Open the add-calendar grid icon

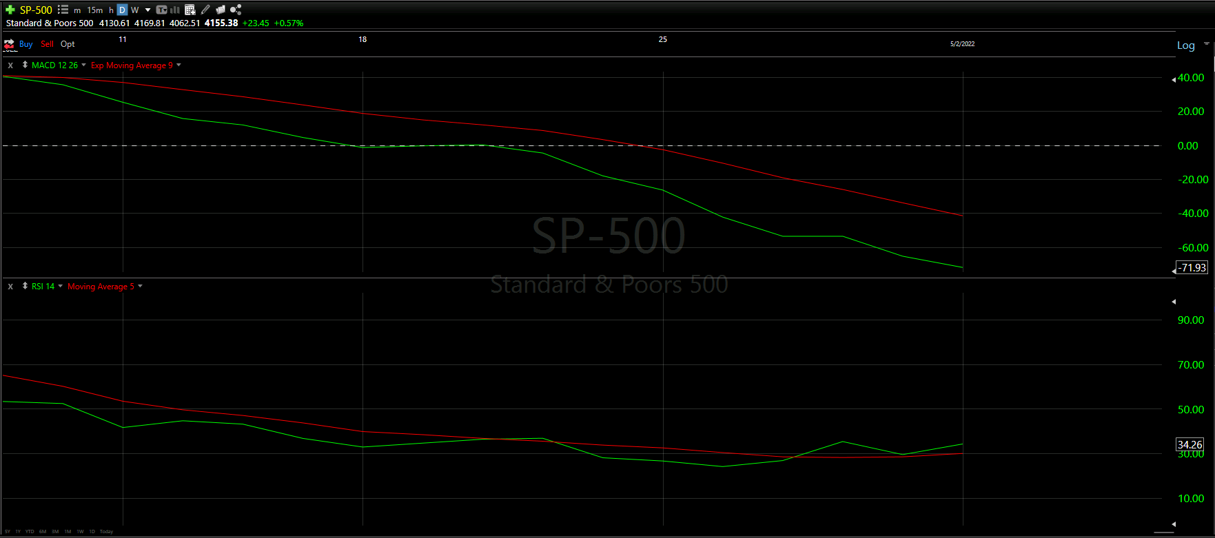click(x=190, y=10)
